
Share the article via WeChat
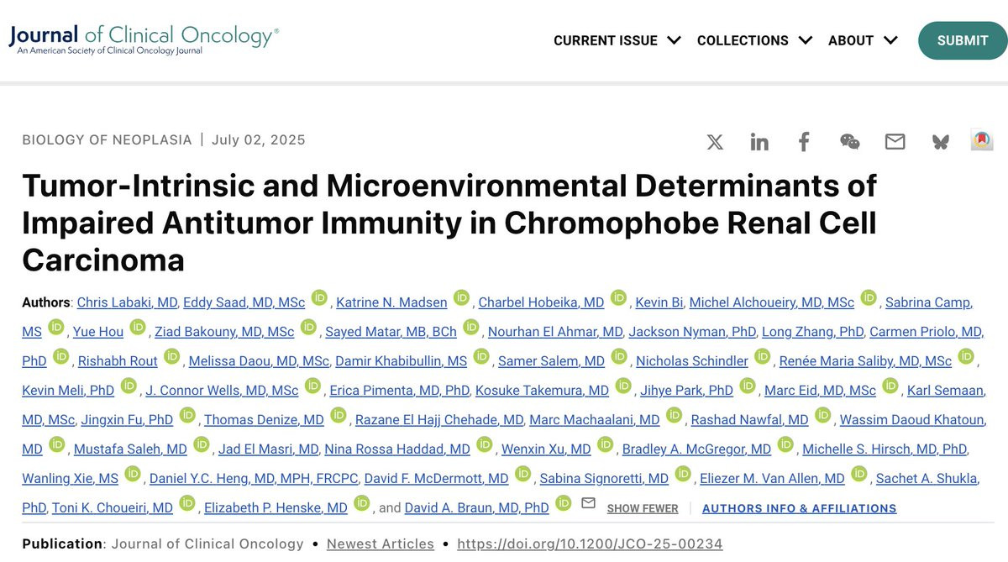pos(849,142)
